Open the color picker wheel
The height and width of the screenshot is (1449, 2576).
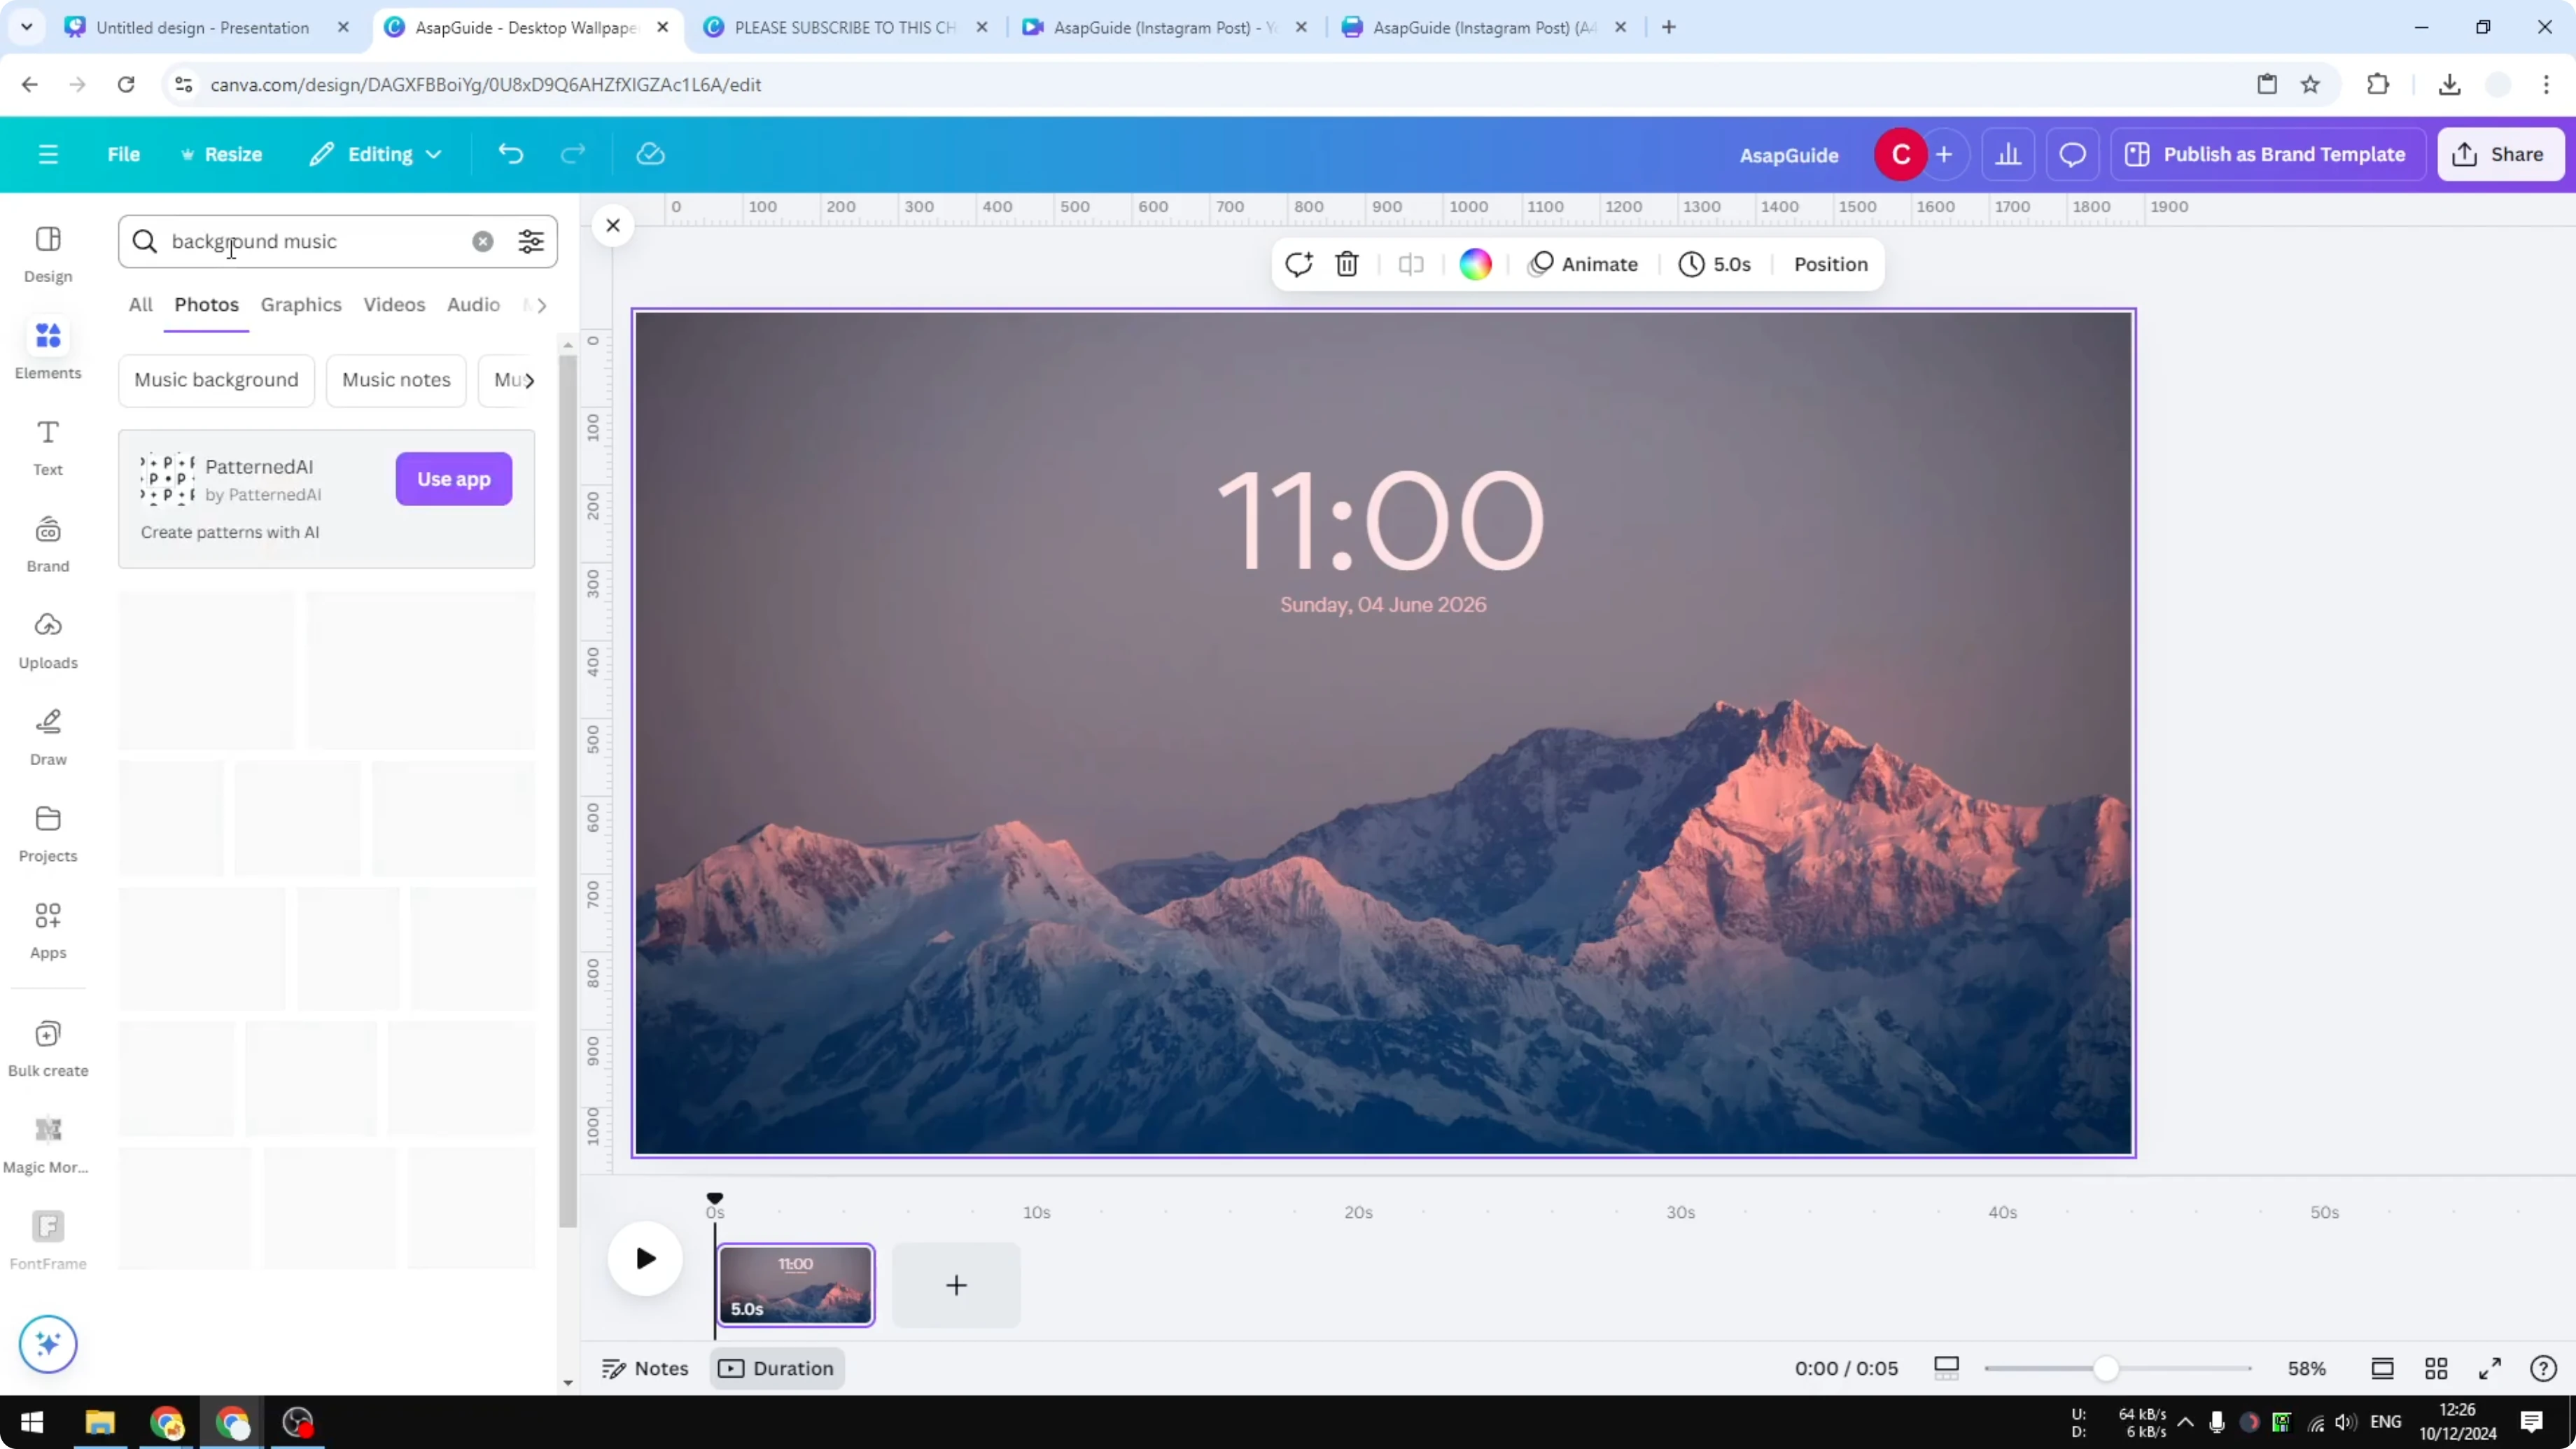[x=1475, y=264]
